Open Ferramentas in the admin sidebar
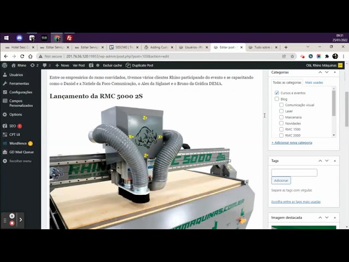The height and width of the screenshot is (262, 349). 19,84
